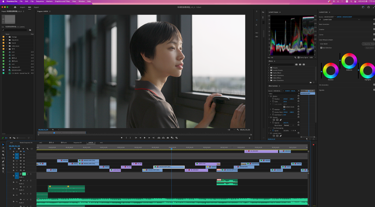Click the Export Frame camera icon
Image resolution: width=375 pixels, height=207 pixels.
(x=168, y=138)
